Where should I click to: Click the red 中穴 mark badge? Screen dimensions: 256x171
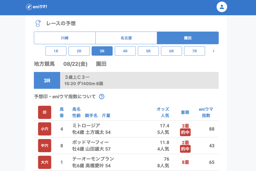tap(44, 145)
